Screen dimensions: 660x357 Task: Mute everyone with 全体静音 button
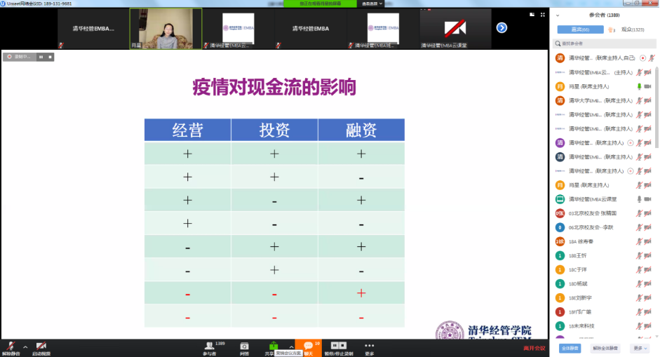(x=570, y=348)
